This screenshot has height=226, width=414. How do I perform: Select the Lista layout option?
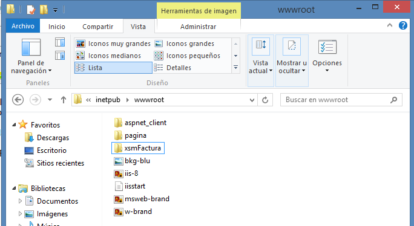(113, 68)
